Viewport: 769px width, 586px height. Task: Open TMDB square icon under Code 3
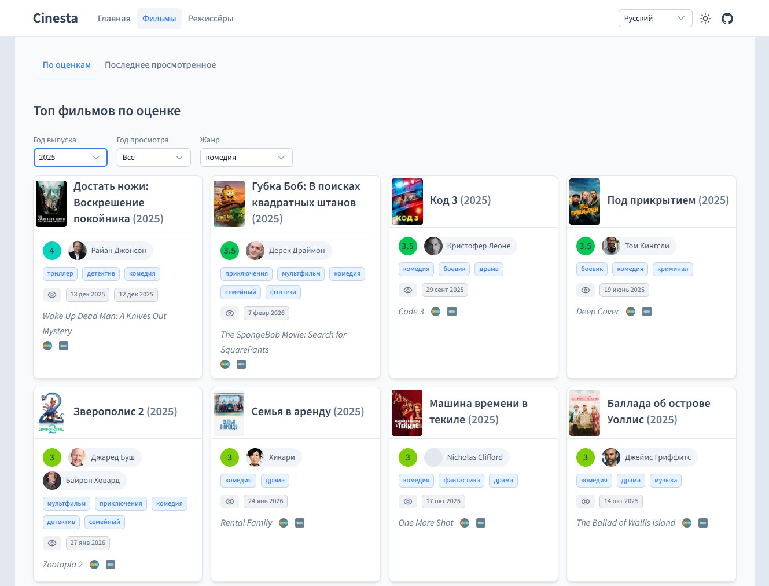click(452, 312)
